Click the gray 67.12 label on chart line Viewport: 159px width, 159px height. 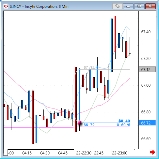89,67
